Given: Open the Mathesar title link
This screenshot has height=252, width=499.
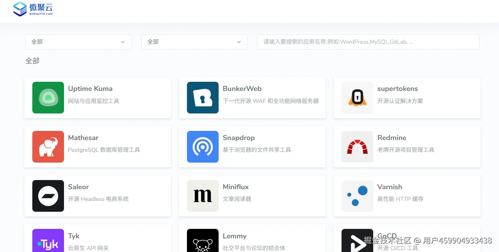Looking at the screenshot, I should 83,138.
